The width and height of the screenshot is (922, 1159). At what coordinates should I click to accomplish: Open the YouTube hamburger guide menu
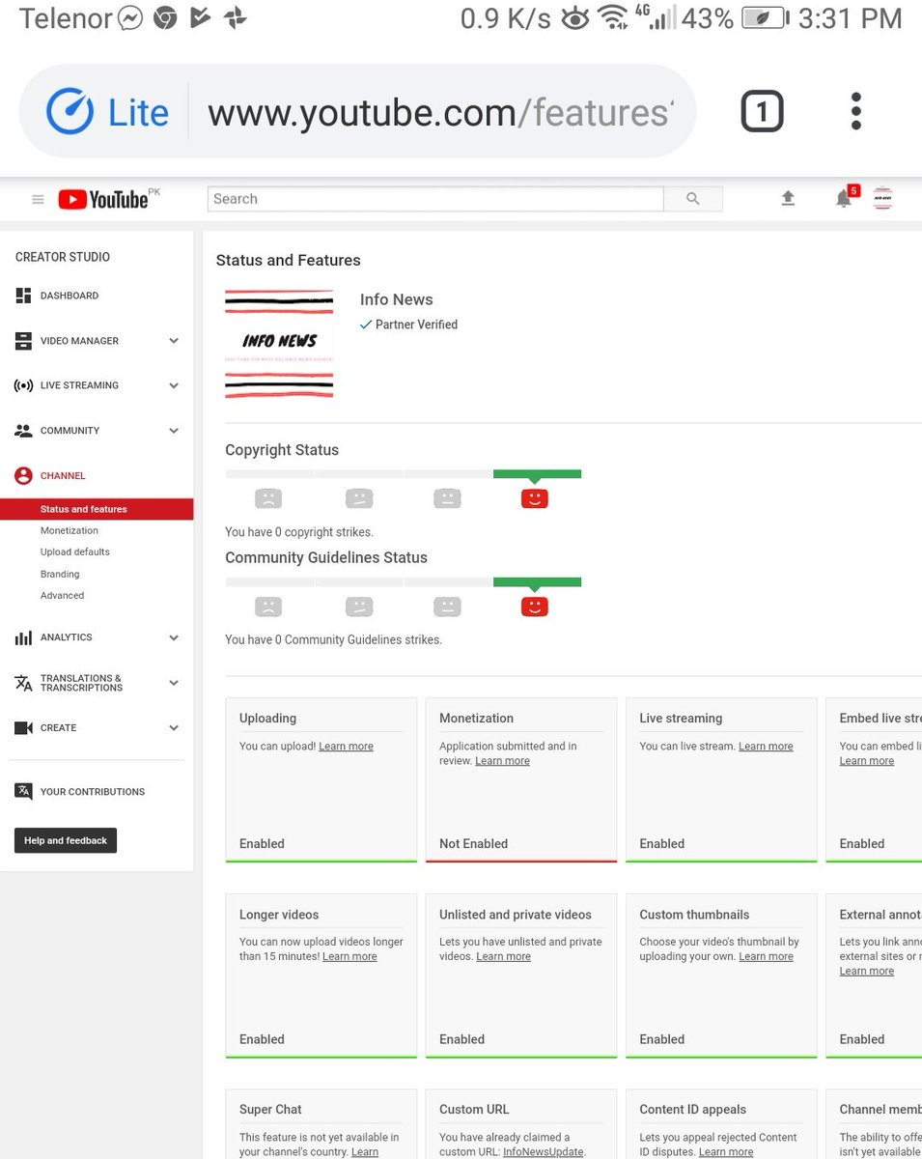point(38,200)
